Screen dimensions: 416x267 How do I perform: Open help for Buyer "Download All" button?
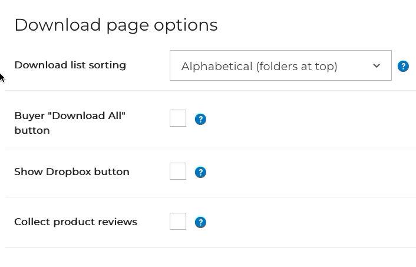(200, 119)
